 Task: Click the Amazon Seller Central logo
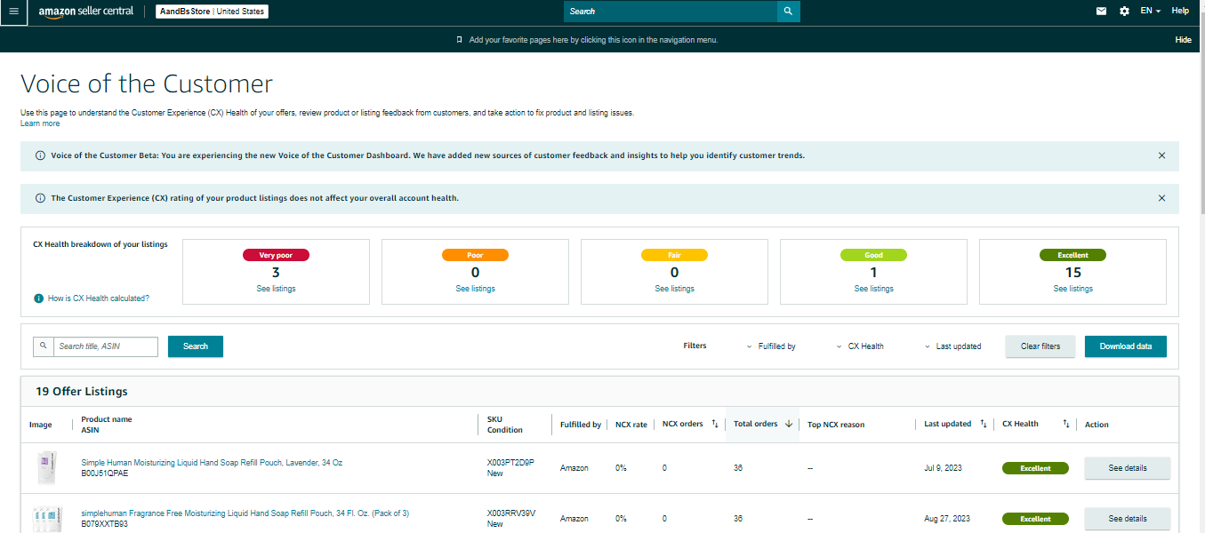(x=86, y=12)
